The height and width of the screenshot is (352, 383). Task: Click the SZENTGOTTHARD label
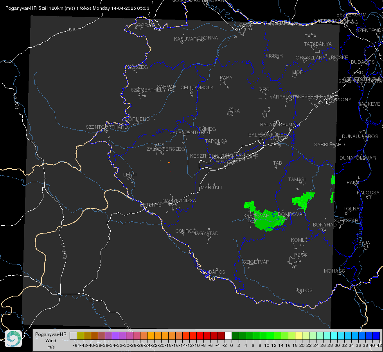coord(107,127)
